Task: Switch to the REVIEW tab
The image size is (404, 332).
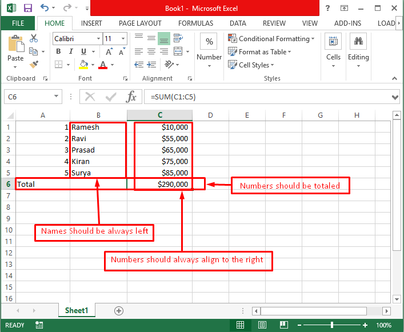Action: click(274, 23)
